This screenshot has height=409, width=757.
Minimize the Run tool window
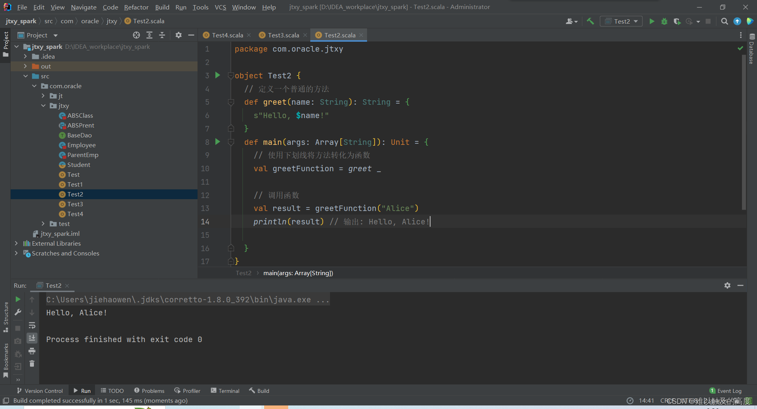click(740, 285)
